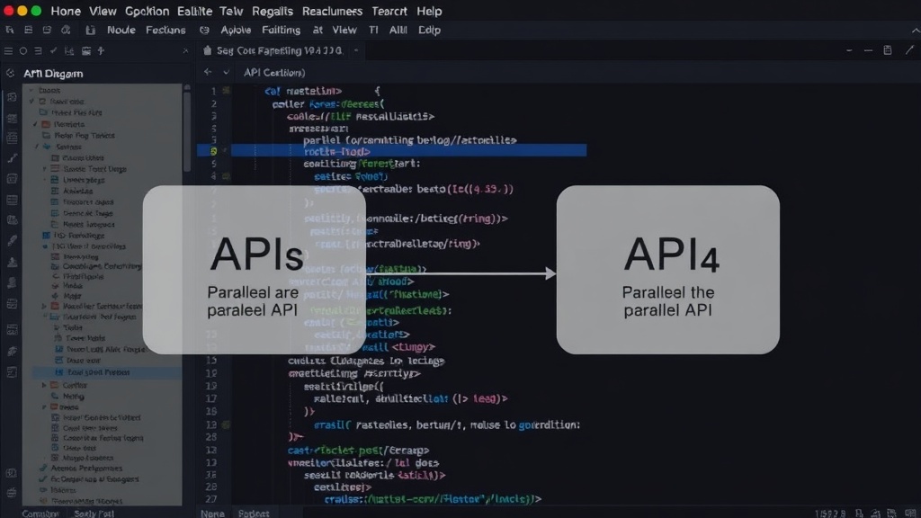Click the icon left of Apiole
Image resolution: width=921 pixels, height=518 pixels.
click(x=204, y=30)
